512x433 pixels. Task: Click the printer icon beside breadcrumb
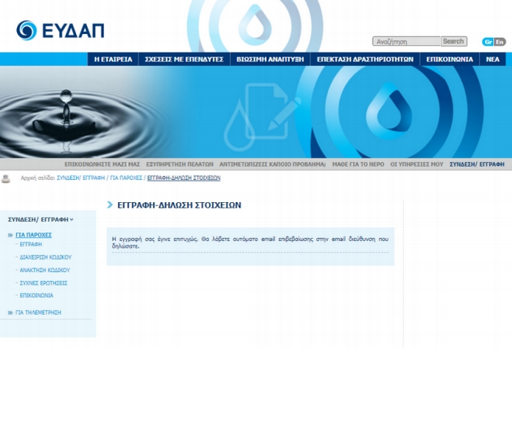(x=6, y=178)
